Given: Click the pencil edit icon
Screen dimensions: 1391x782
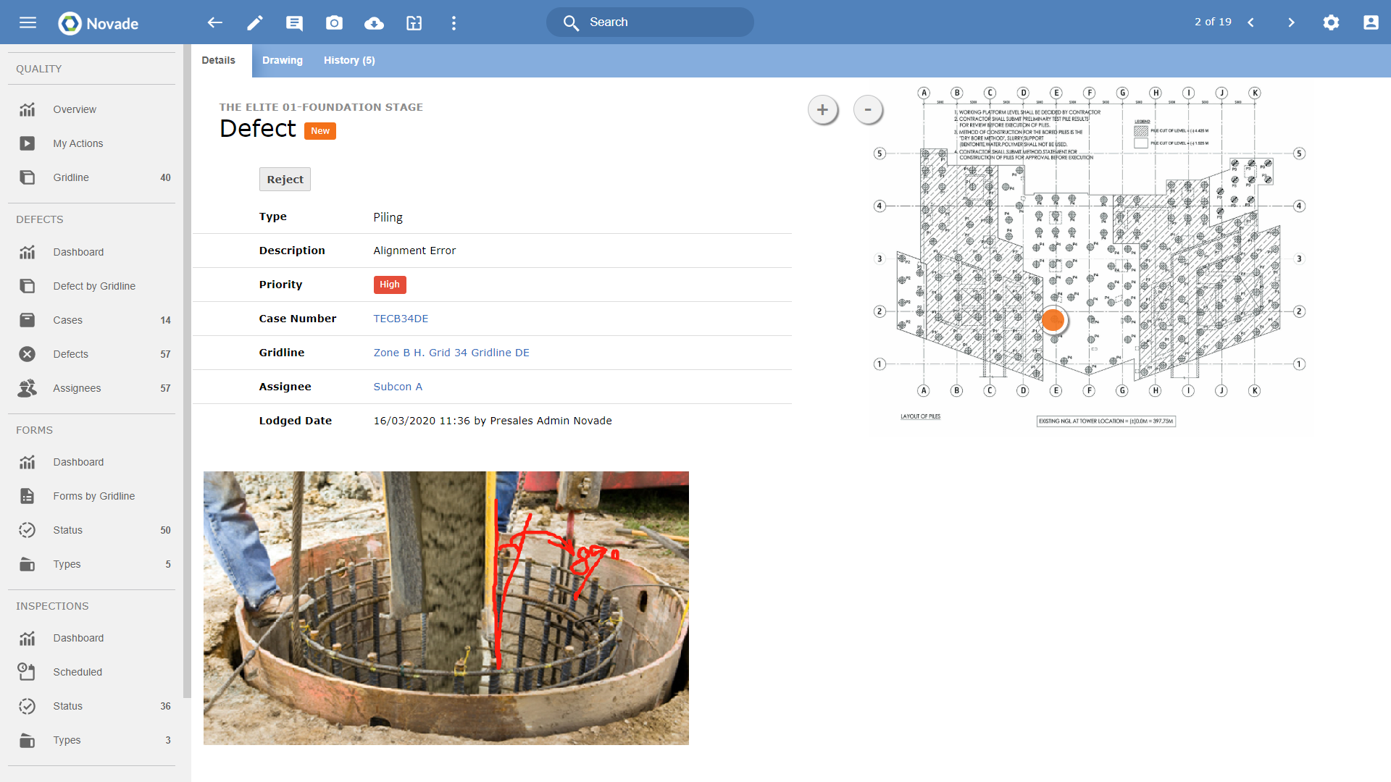Looking at the screenshot, I should tap(254, 23).
